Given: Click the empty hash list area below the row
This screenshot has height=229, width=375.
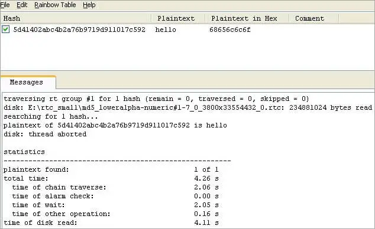Looking at the screenshot, I should (187, 53).
